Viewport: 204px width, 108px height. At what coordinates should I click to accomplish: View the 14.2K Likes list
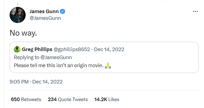point(107,99)
